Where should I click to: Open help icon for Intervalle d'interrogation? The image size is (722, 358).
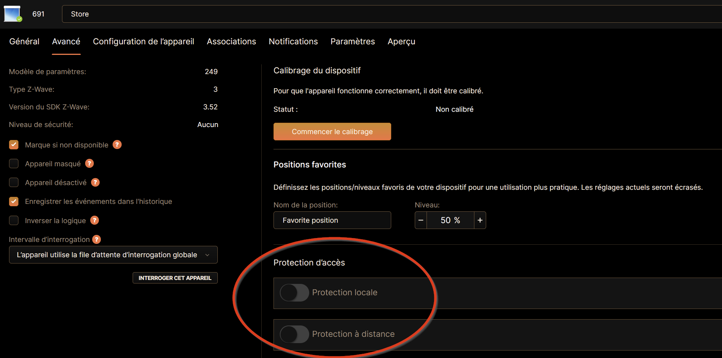point(97,239)
